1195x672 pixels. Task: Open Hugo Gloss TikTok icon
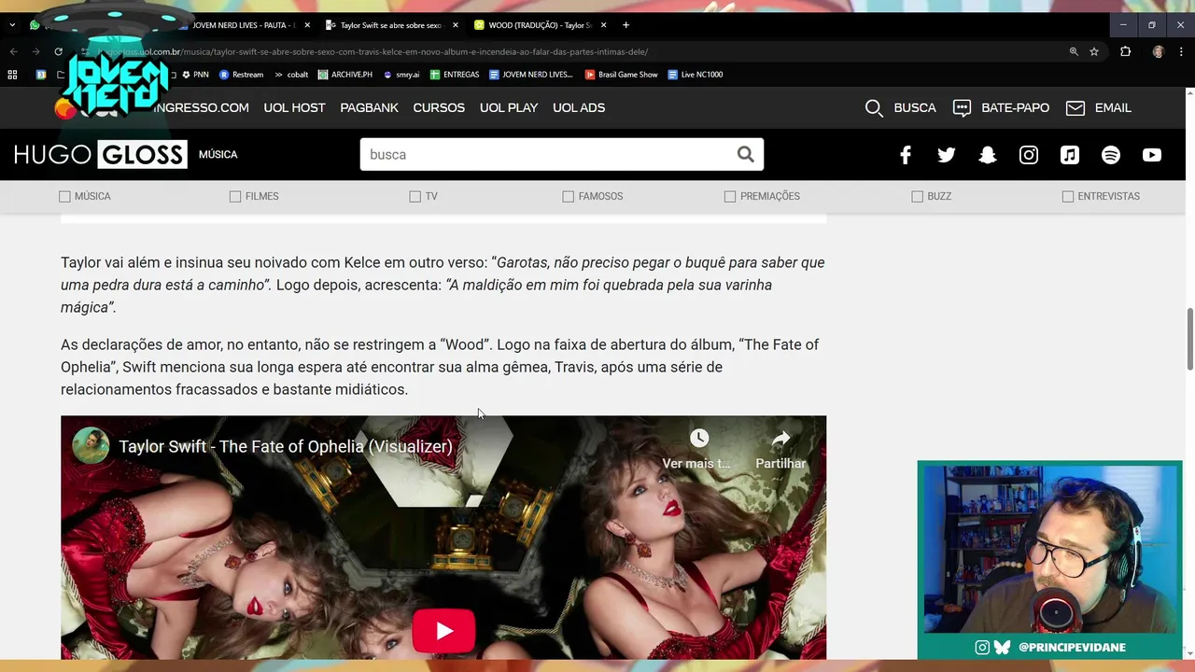(x=1070, y=155)
